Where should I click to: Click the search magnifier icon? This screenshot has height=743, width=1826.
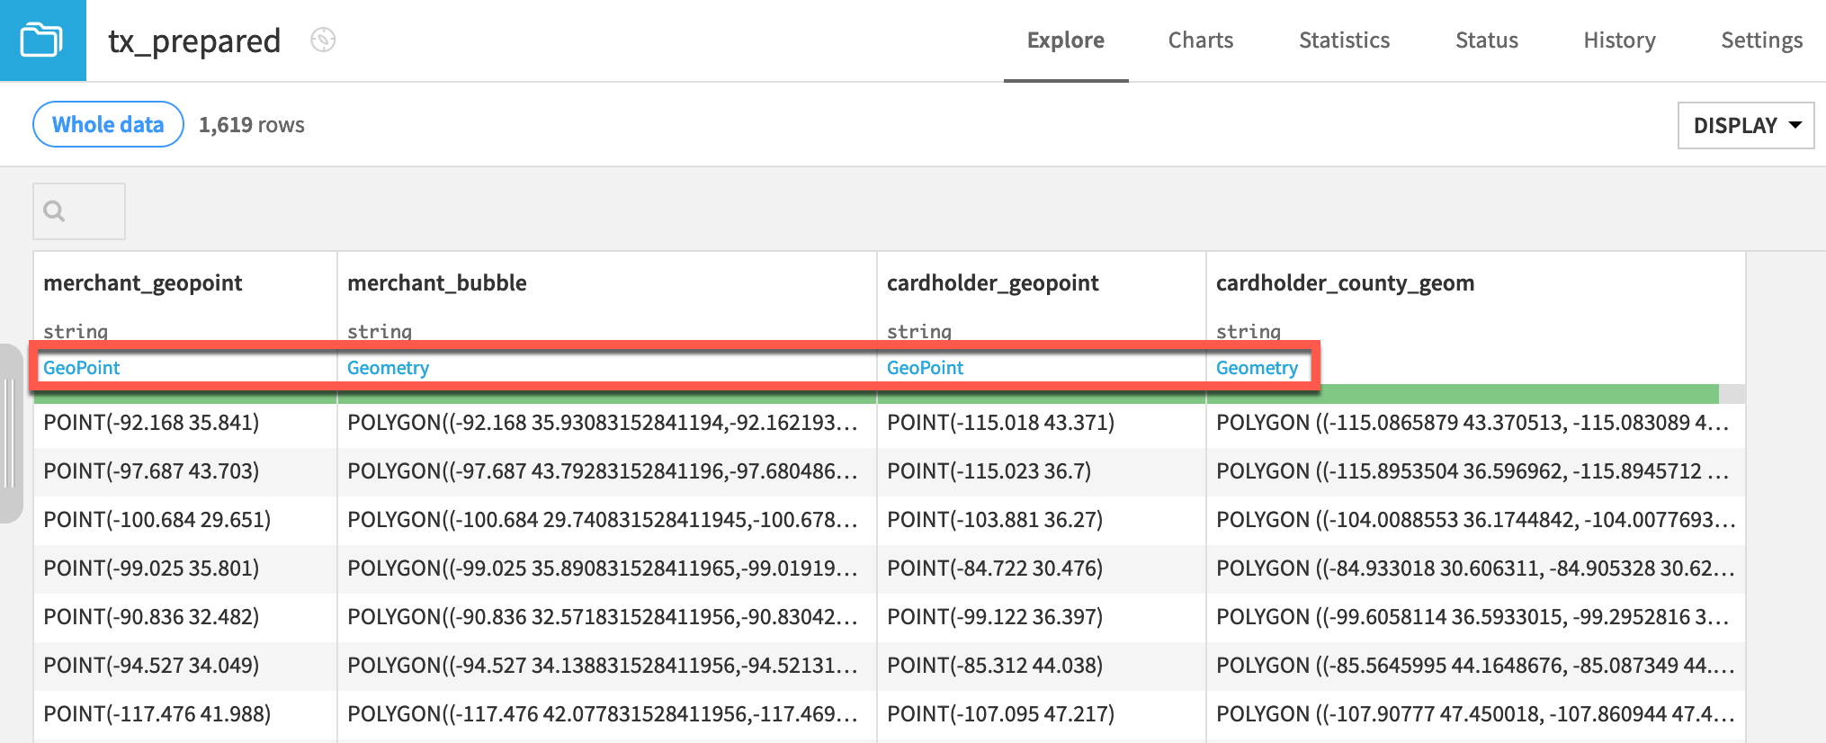(55, 211)
